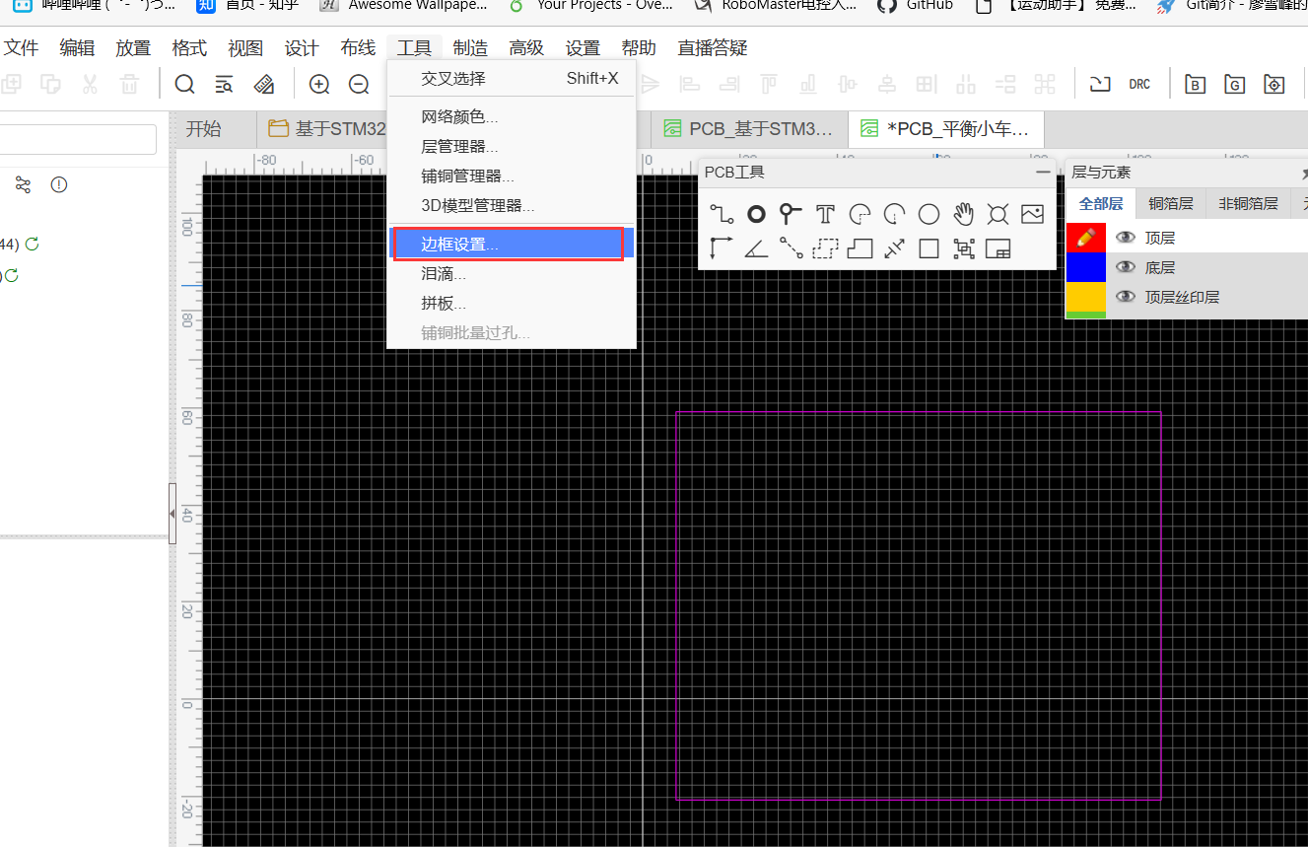Image resolution: width=1308 pixels, height=847 pixels.
Task: Open the 布线 menu
Action: point(358,47)
